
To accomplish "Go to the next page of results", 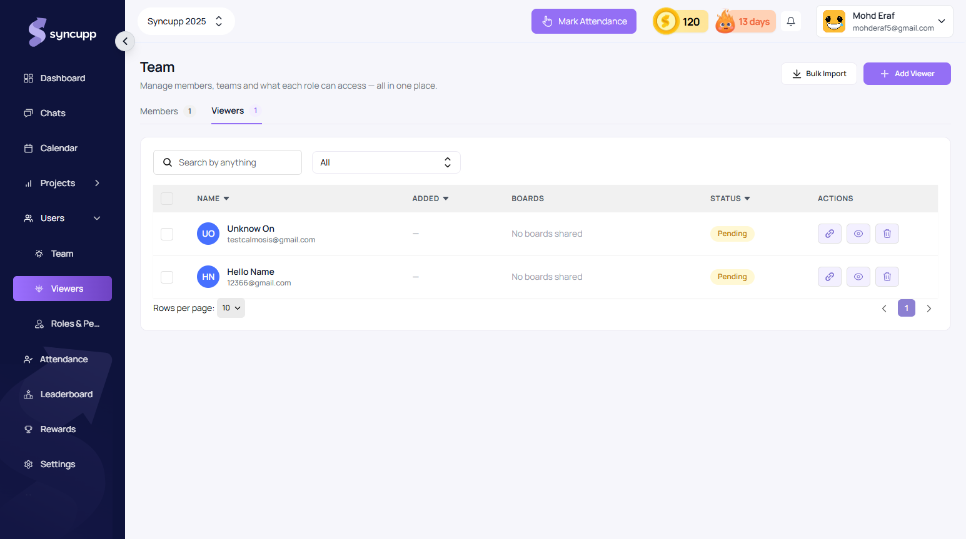I will click(929, 309).
